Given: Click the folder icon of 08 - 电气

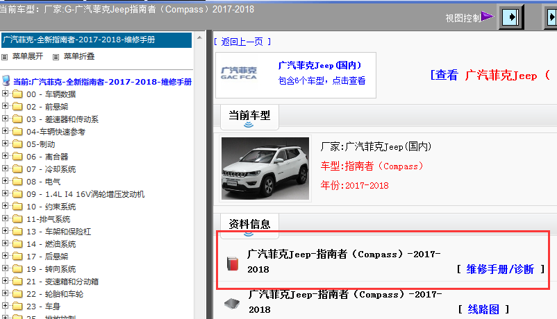Looking at the screenshot, I should click(17, 181).
